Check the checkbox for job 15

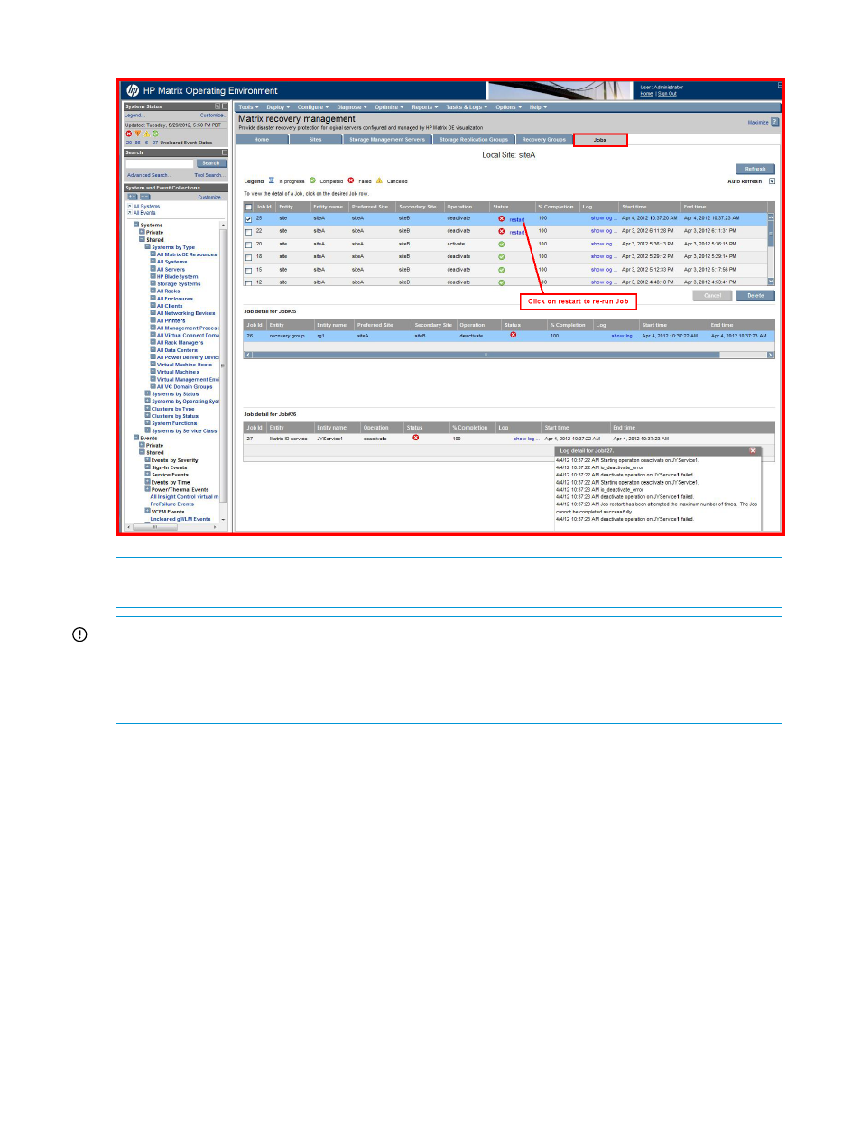249,270
